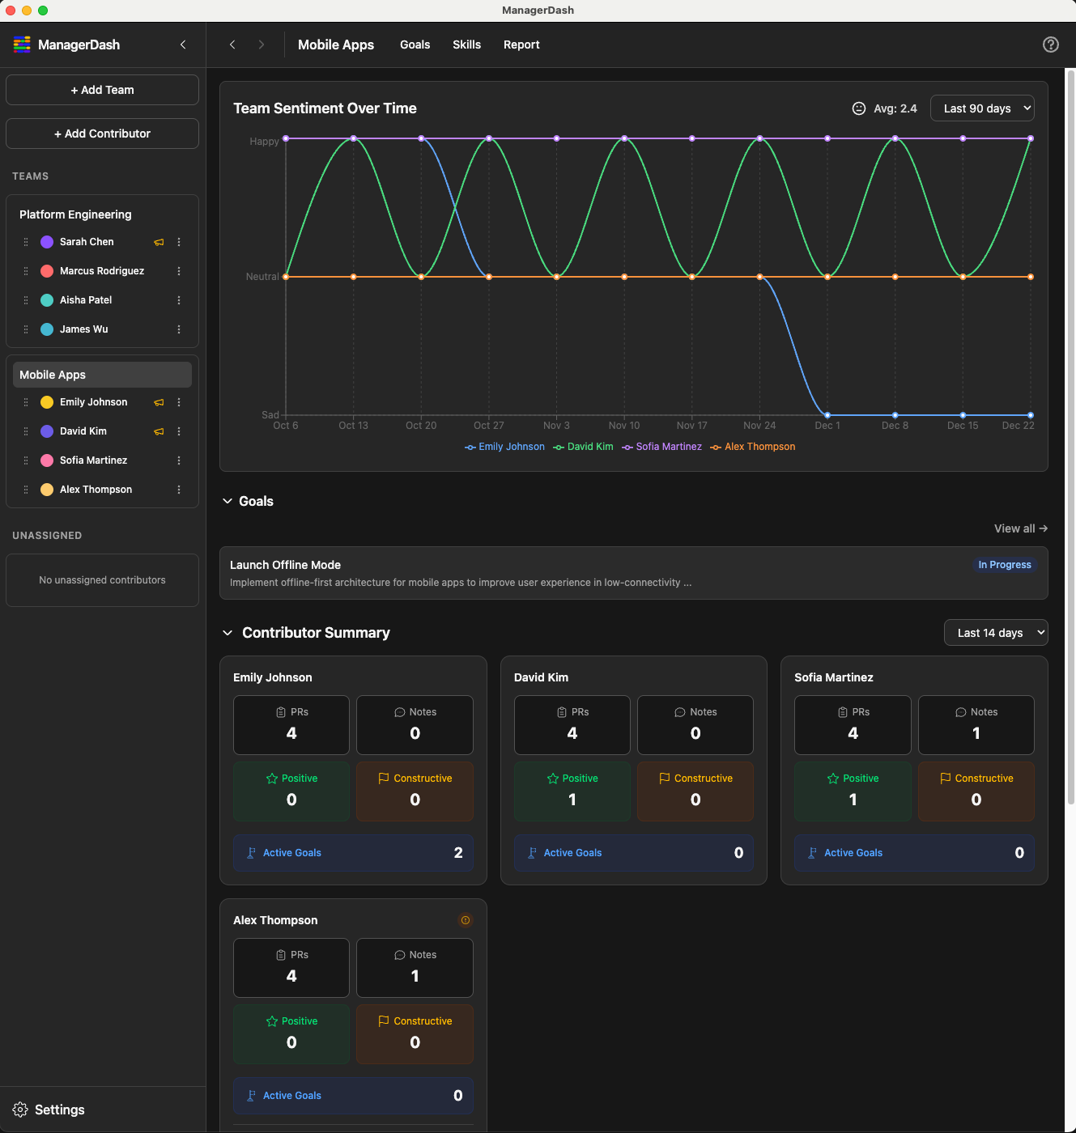Open the Report tab
The height and width of the screenshot is (1133, 1076).
pos(521,45)
